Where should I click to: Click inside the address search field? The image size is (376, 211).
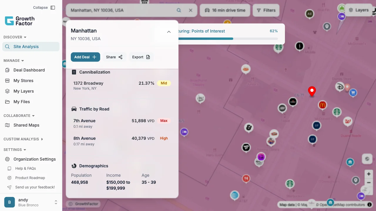[117, 10]
